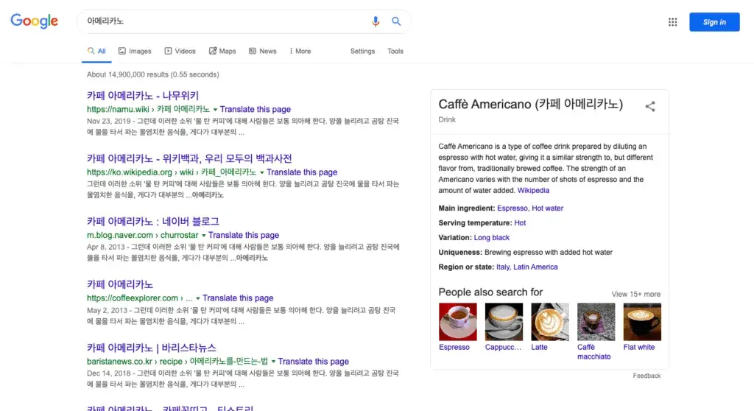Open the 위키백과 Korean Wikipedia result
Image resolution: width=754 pixels, height=411 pixels.
[x=189, y=158]
